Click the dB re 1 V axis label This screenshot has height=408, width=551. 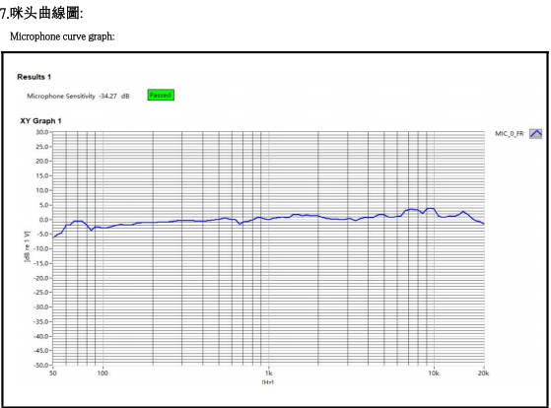(27, 246)
